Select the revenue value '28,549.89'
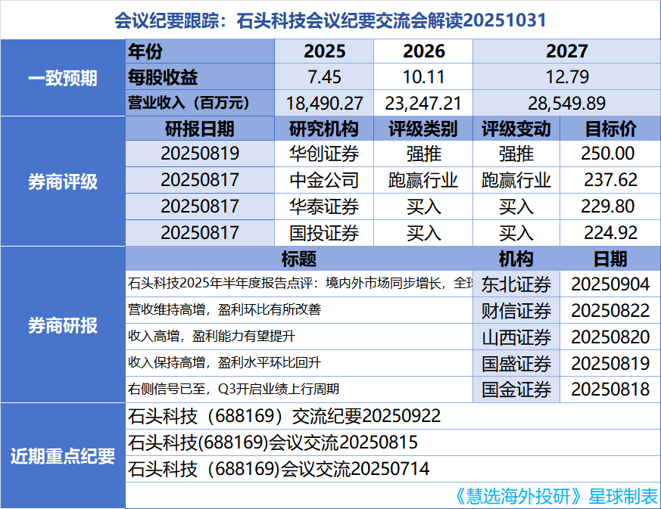The height and width of the screenshot is (509, 661). click(x=566, y=103)
